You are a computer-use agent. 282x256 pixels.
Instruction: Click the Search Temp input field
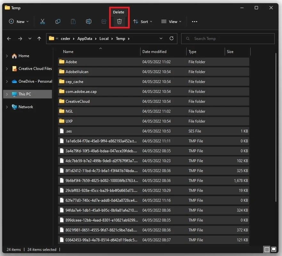228,39
